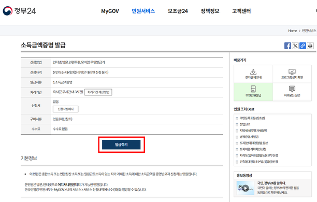Screen dimensions: 317x202
Task: Open 토지(임야)대장열람 등본 link
Action: click(x=254, y=143)
